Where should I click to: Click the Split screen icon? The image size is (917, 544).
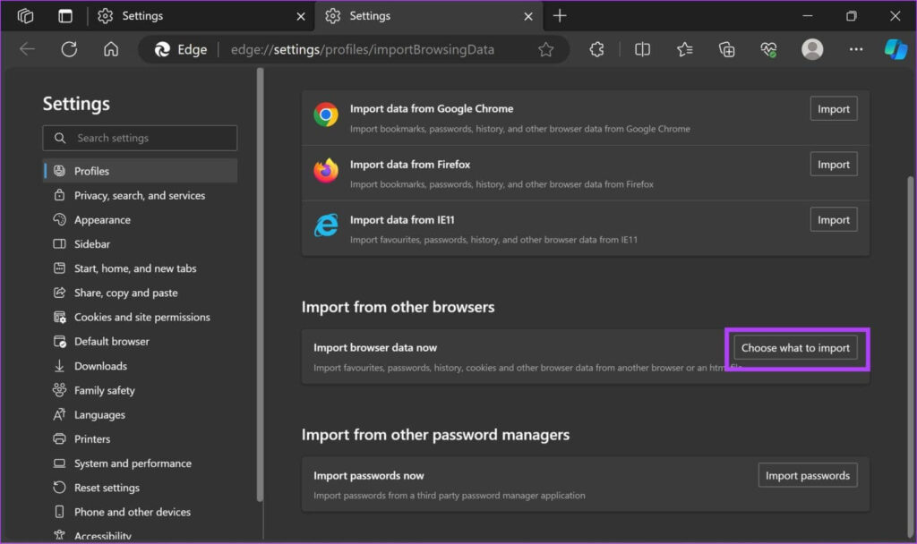pyautogui.click(x=642, y=49)
